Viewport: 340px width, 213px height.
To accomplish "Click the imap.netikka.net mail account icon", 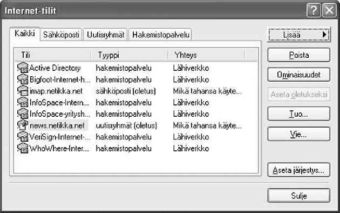I will point(23,90).
